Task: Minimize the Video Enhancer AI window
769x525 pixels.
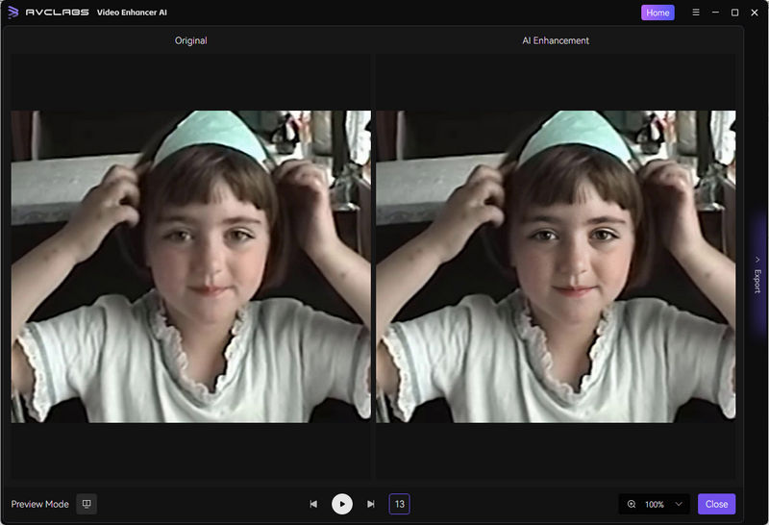Action: 715,12
